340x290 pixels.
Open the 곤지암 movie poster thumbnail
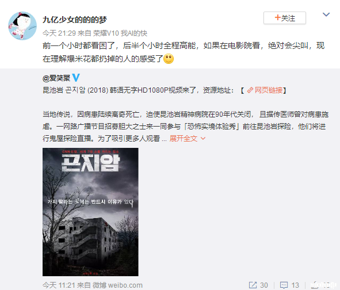click(90, 212)
